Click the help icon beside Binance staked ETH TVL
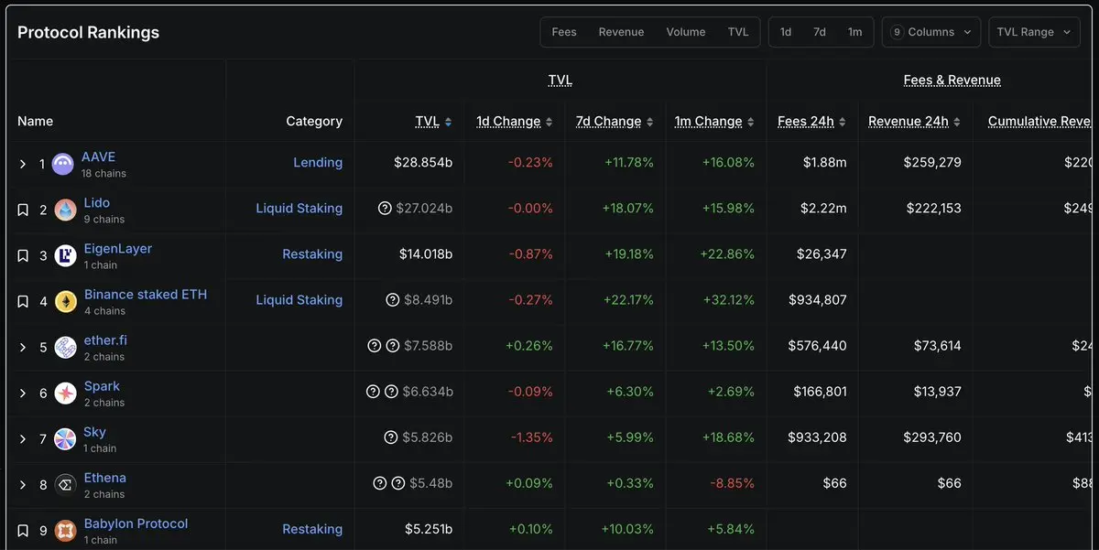 pos(393,300)
